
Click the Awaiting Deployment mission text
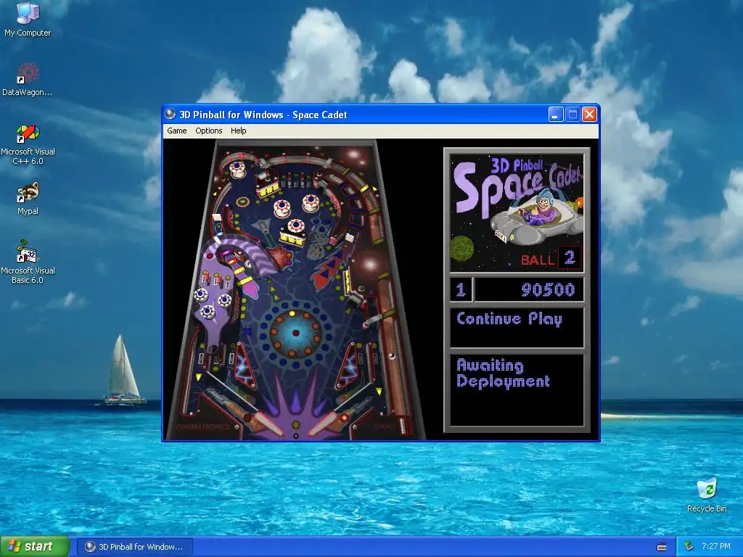503,374
